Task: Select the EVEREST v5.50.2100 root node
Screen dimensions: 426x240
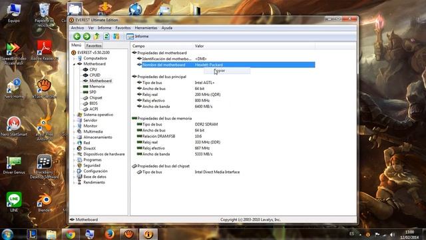Action: click(93, 53)
